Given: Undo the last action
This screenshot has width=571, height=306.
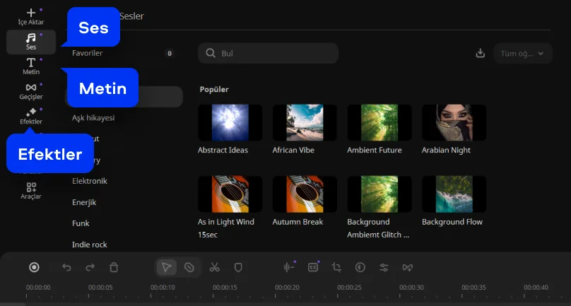Looking at the screenshot, I should (66, 267).
